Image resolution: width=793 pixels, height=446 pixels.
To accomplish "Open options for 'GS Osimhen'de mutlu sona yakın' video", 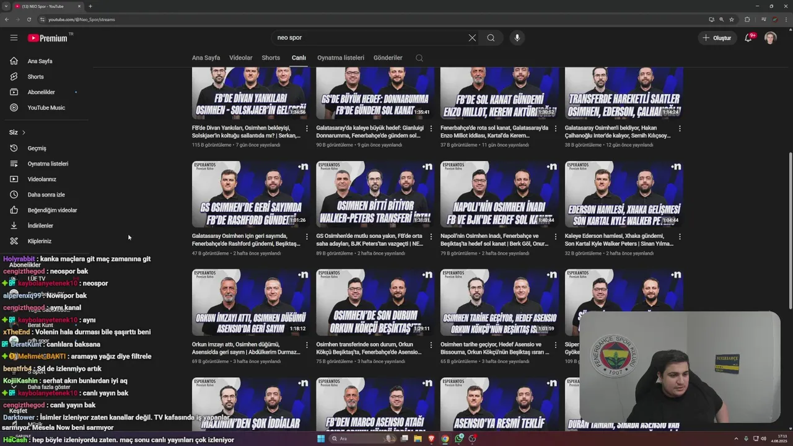I will point(431,237).
